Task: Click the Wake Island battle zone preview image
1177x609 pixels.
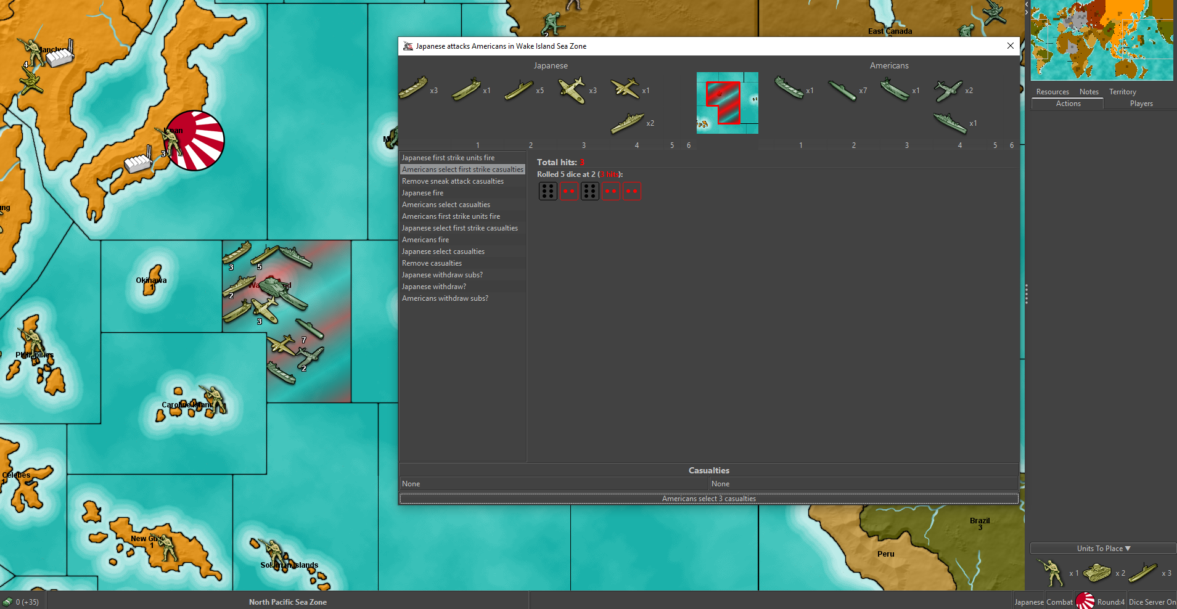Action: (728, 103)
